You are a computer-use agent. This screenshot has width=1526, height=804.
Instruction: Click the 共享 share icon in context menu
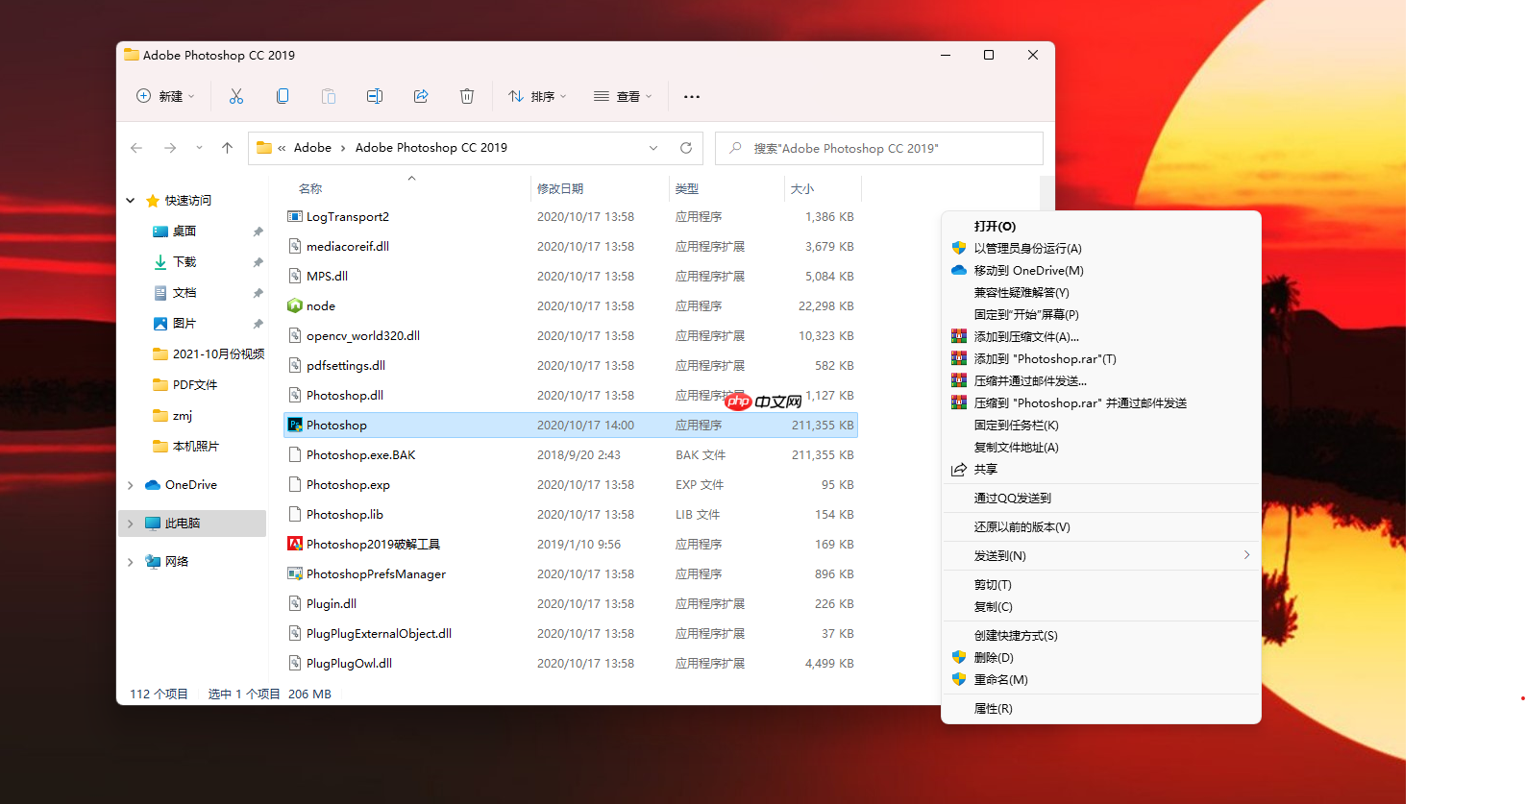(x=959, y=470)
